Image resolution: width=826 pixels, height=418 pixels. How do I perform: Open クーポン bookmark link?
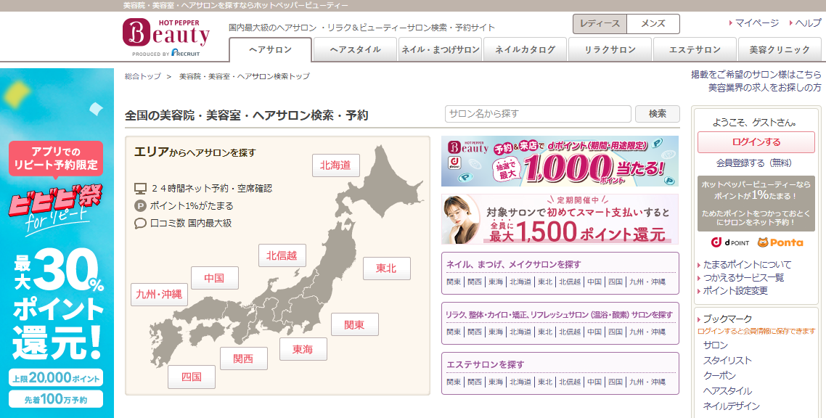point(719,376)
